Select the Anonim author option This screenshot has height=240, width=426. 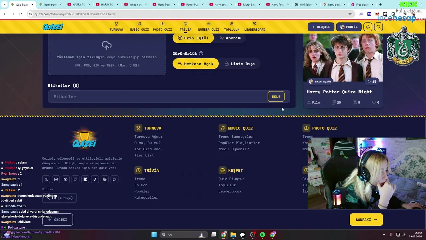tap(230, 38)
